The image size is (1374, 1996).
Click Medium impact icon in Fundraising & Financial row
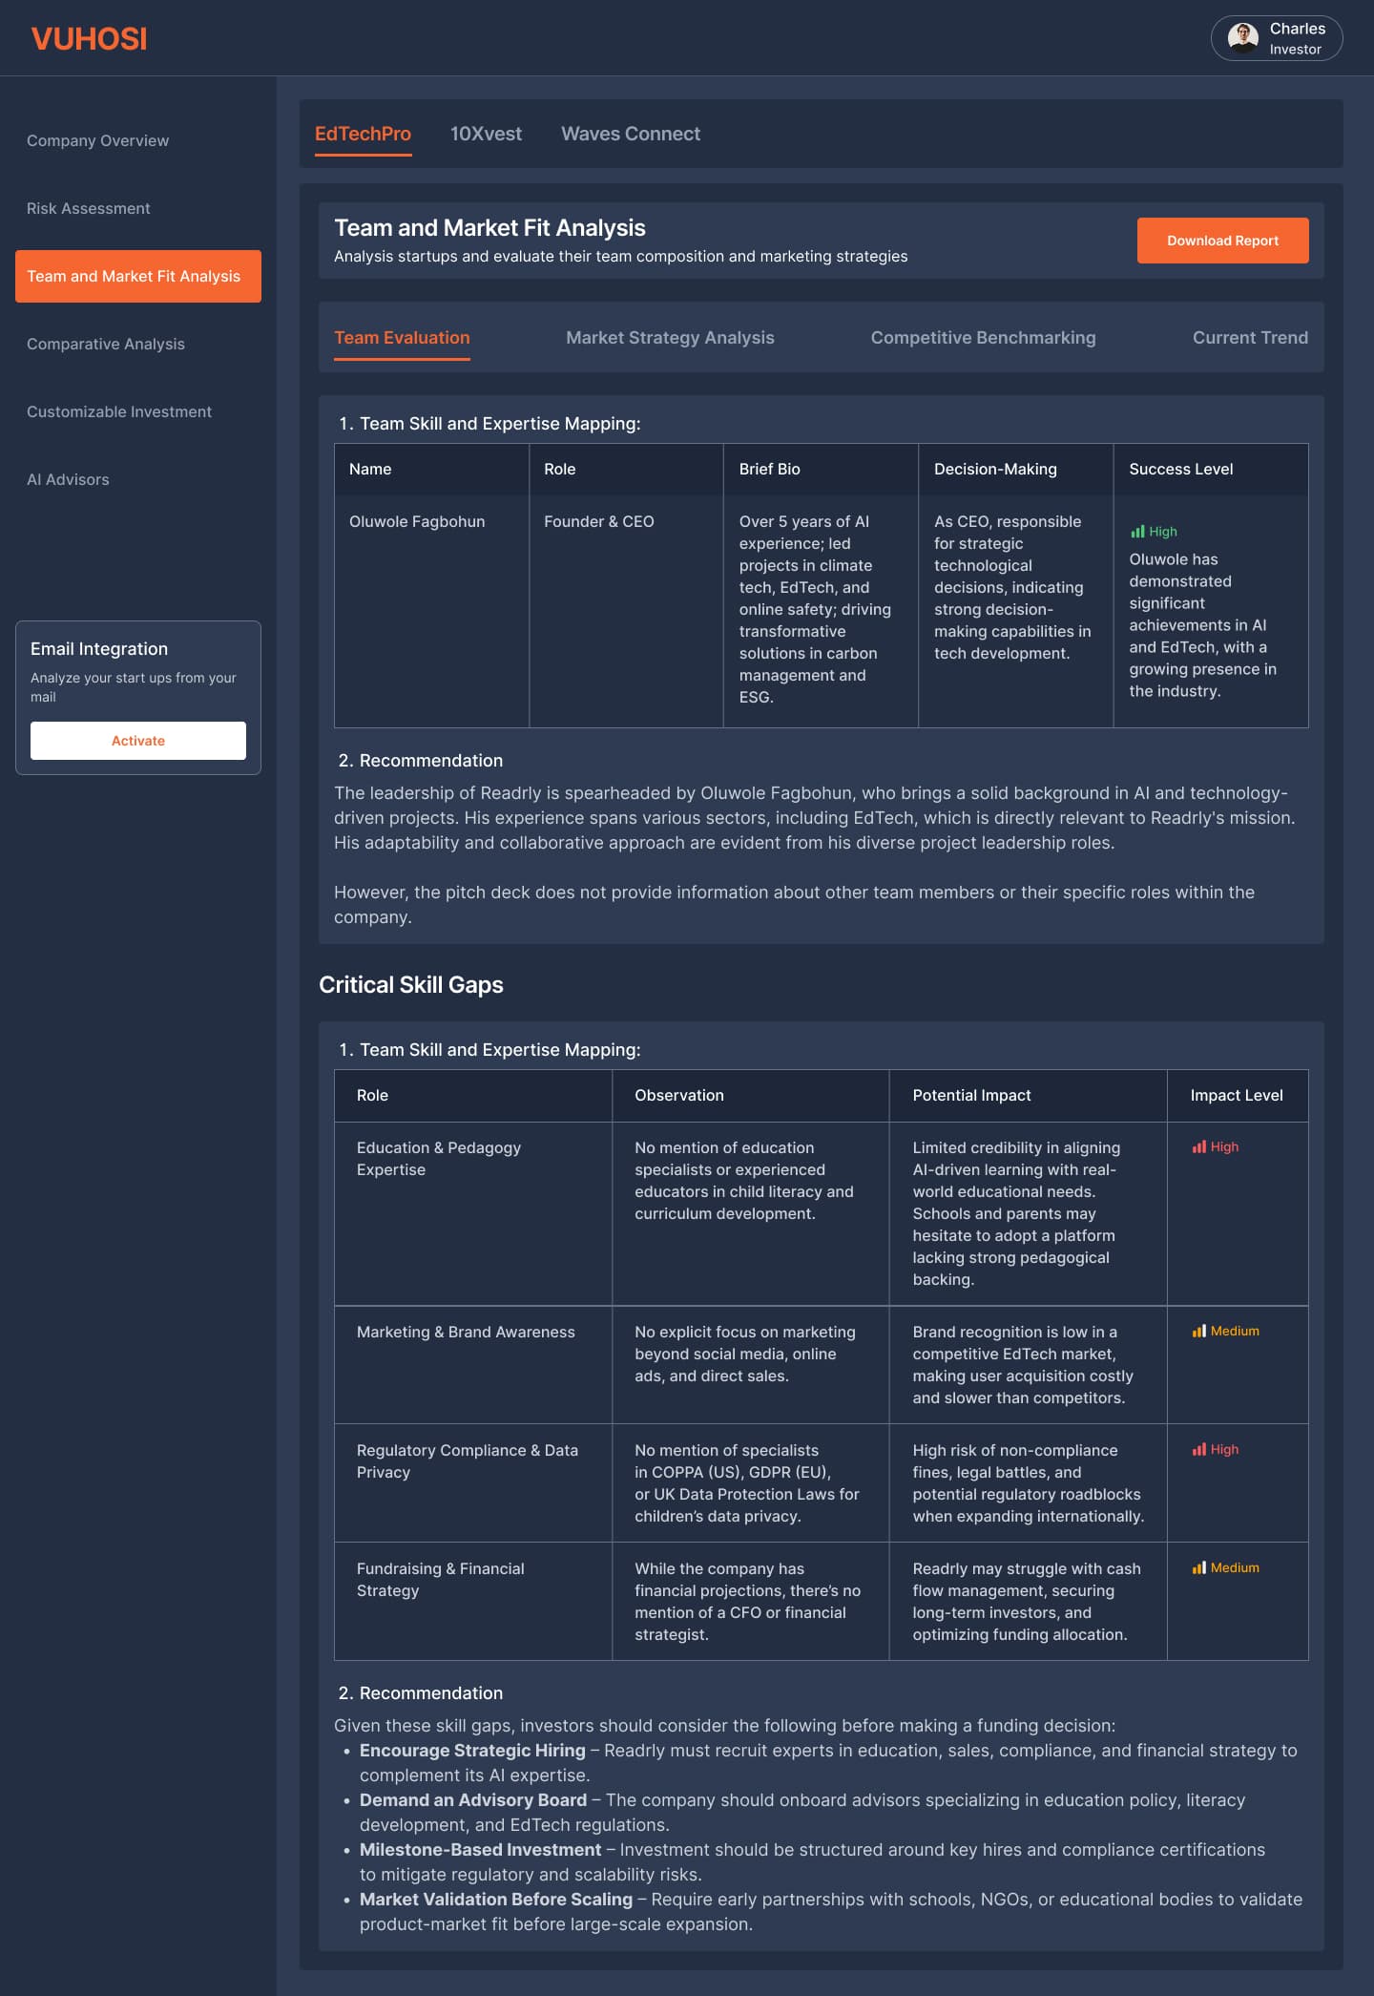pos(1199,1568)
